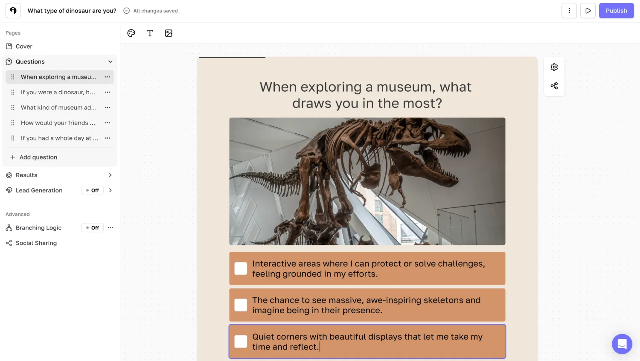Open the Cover page
Screen dimensions: 640x361
(x=24, y=47)
